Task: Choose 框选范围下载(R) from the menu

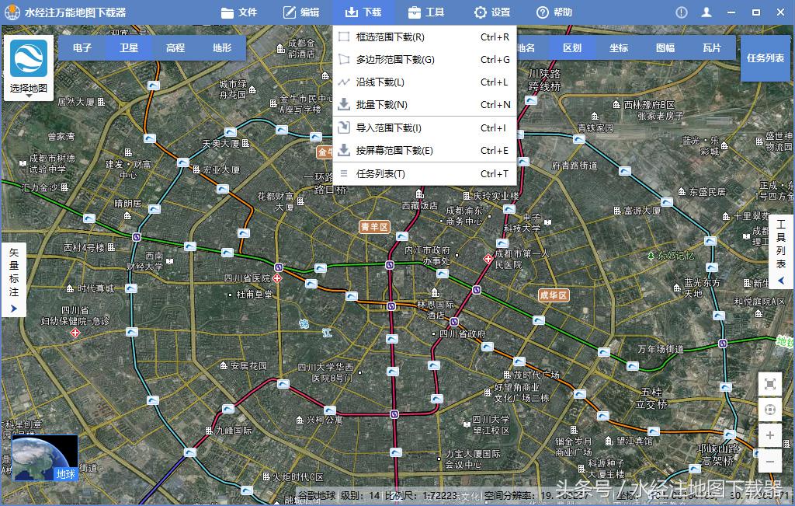Action: point(424,37)
